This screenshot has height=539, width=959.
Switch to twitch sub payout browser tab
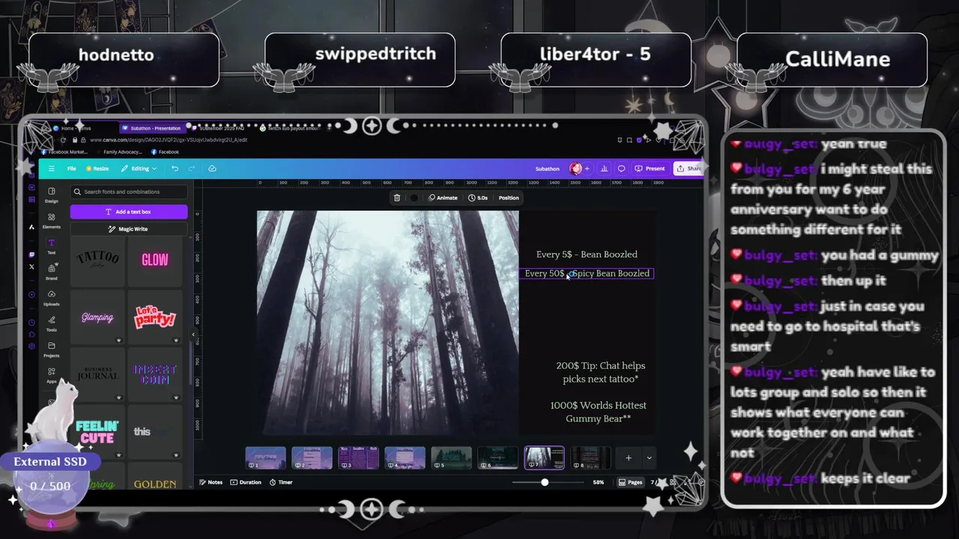(289, 128)
